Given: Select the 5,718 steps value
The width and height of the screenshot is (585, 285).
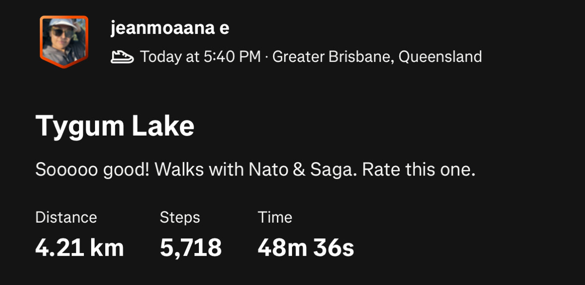Looking at the screenshot, I should tap(191, 248).
